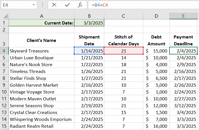Click debt amount $7,000

tap(156, 119)
